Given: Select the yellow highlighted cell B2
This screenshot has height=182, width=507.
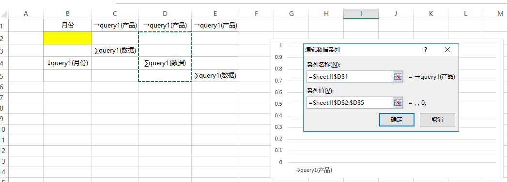Looking at the screenshot, I should 68,38.
